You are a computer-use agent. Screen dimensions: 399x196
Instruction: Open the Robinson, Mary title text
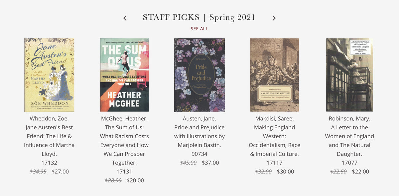tap(349, 136)
